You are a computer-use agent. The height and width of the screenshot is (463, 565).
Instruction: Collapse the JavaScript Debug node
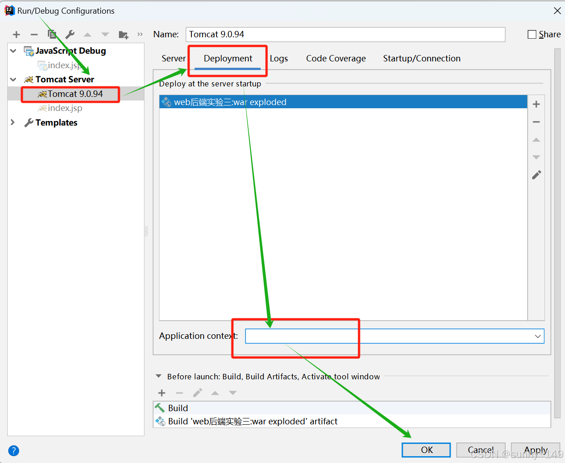point(13,51)
